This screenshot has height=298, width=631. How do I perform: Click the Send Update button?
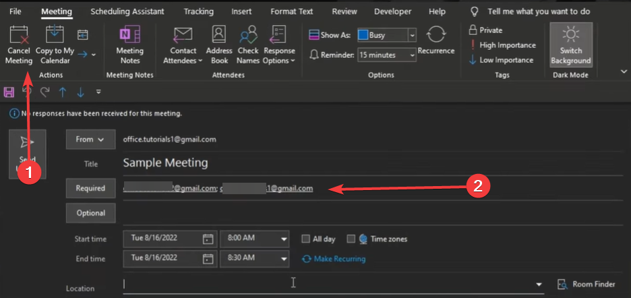pos(28,154)
